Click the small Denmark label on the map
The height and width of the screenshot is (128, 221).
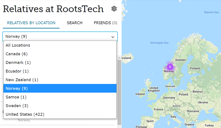[x=170, y=86]
